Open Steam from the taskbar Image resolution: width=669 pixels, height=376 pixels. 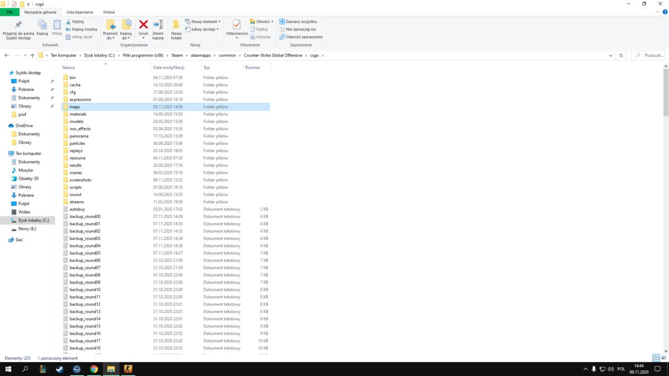pyautogui.click(x=60, y=369)
